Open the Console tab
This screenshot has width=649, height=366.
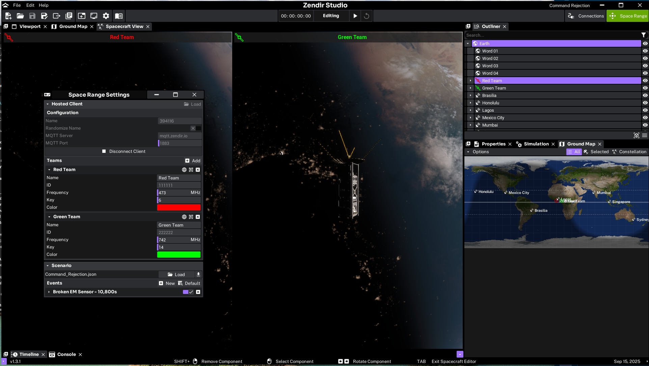click(x=66, y=354)
